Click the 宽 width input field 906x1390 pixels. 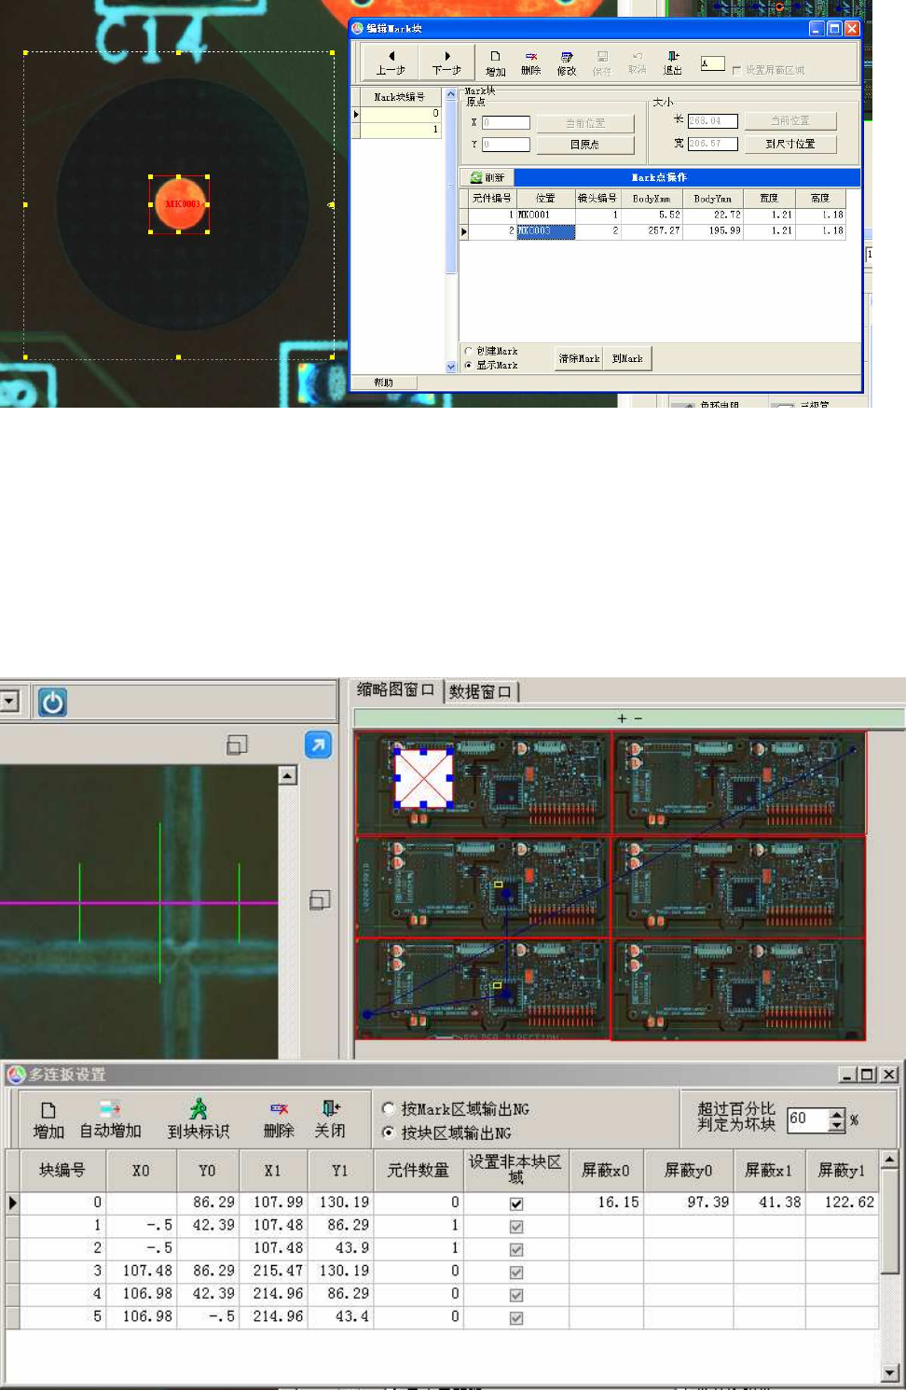(x=713, y=144)
